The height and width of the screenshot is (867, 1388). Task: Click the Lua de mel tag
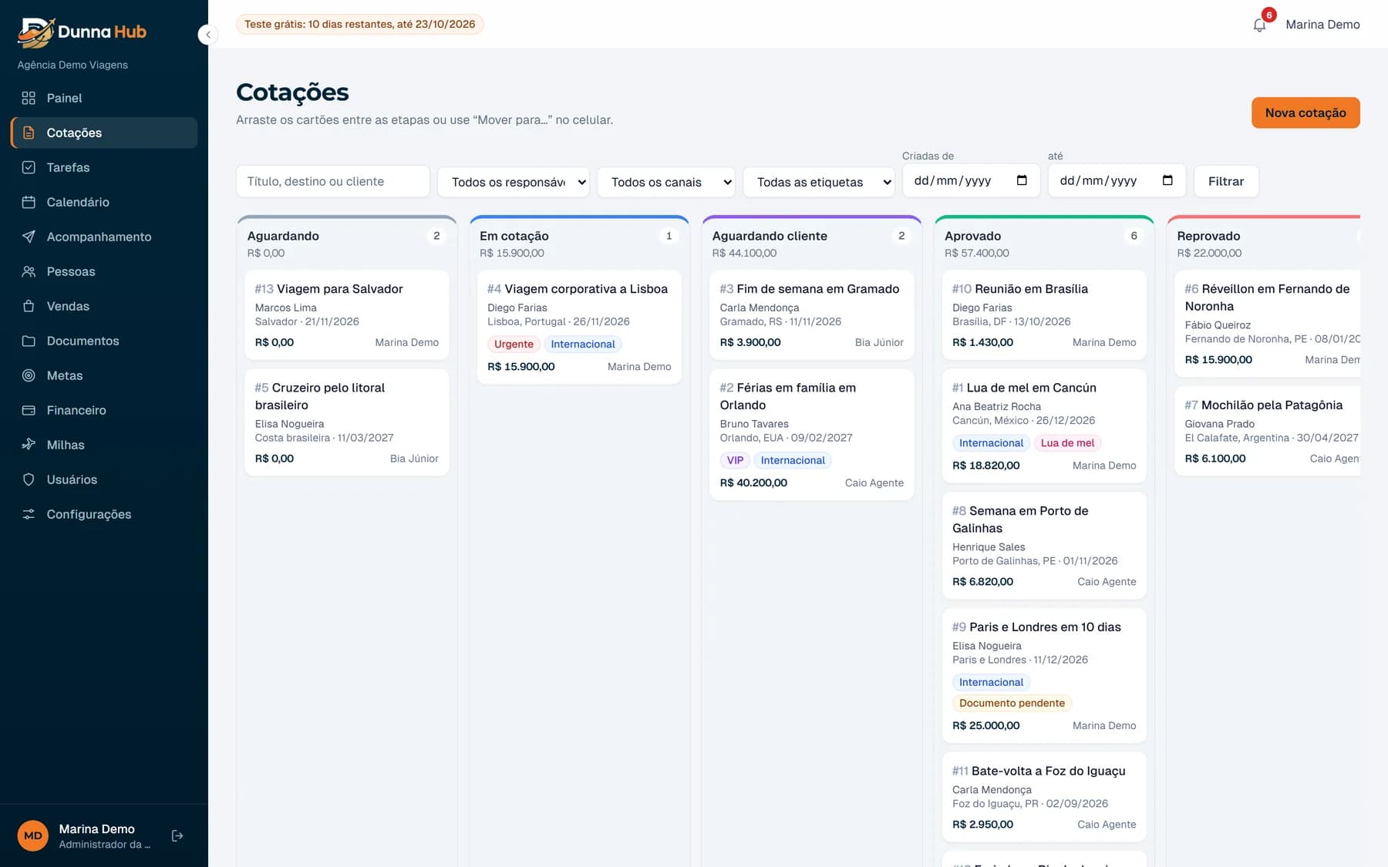(1067, 443)
